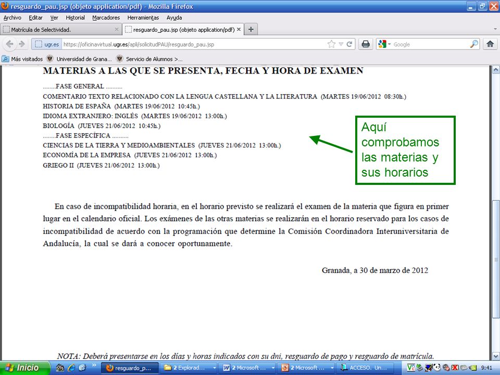Open the Archivo menu

click(12, 18)
